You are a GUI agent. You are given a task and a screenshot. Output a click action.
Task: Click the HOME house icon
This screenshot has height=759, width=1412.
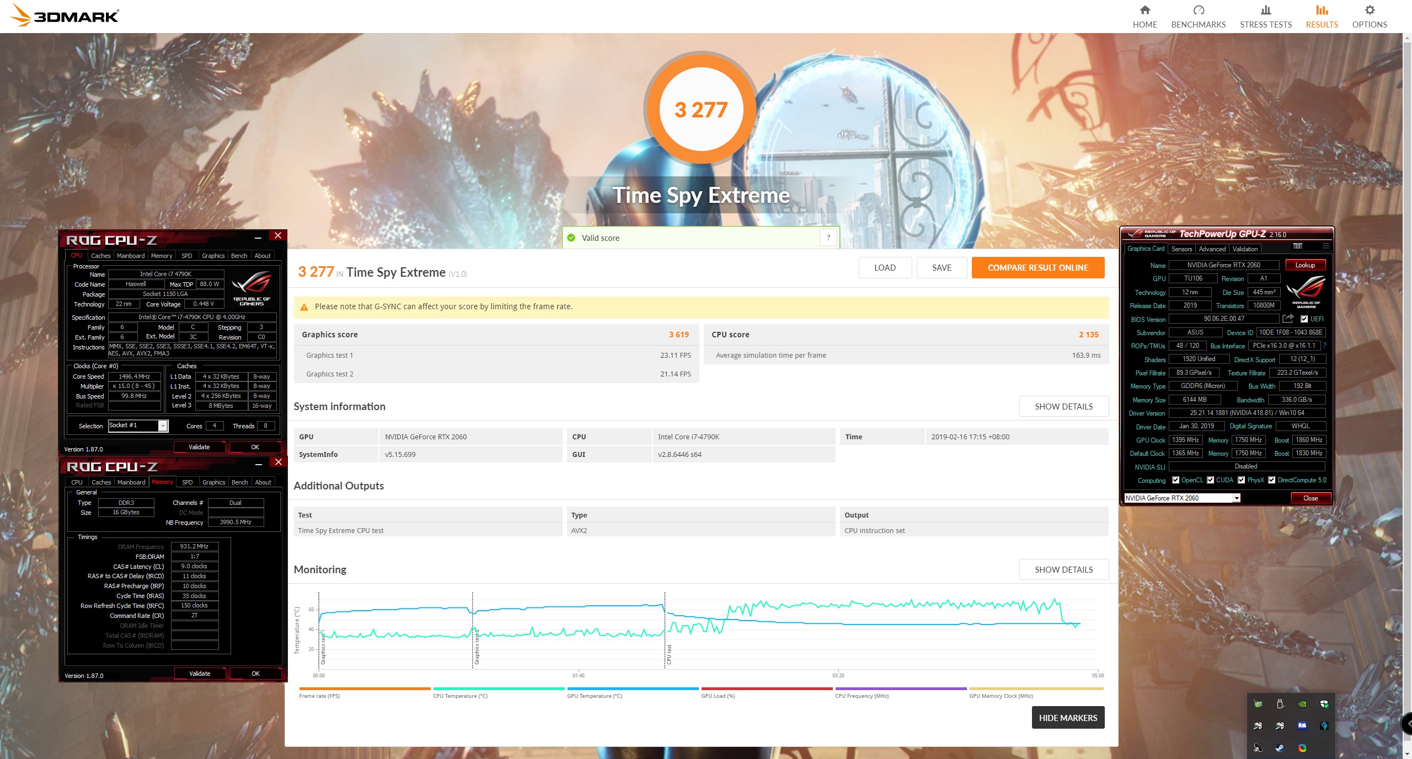(1145, 10)
